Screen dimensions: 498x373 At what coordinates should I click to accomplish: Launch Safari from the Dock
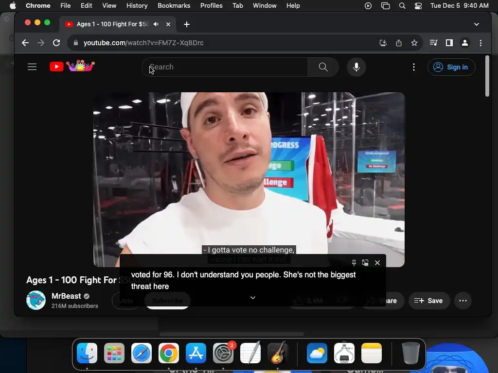[x=142, y=353]
